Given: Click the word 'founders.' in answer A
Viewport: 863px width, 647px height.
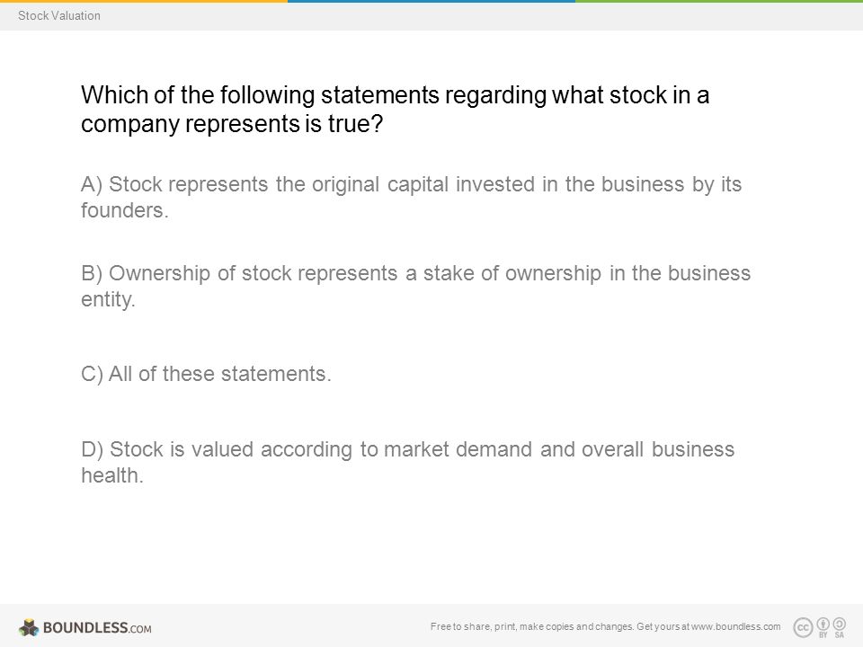Looking at the screenshot, I should pos(124,210).
